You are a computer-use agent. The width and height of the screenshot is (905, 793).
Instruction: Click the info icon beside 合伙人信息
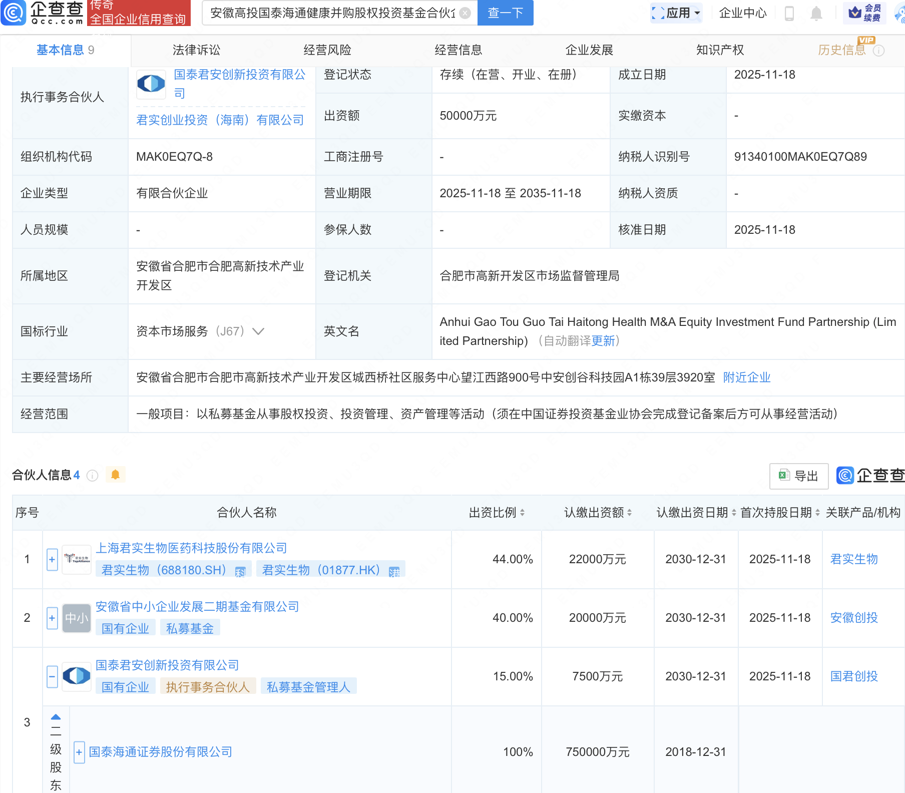93,475
